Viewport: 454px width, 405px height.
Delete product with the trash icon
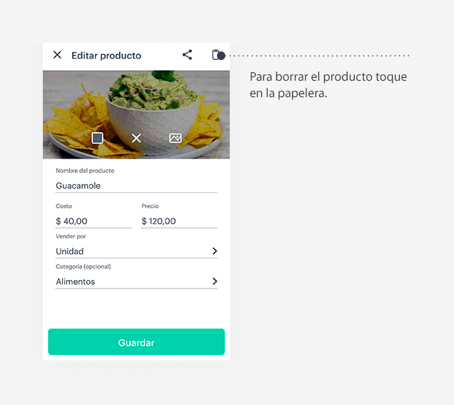(216, 55)
